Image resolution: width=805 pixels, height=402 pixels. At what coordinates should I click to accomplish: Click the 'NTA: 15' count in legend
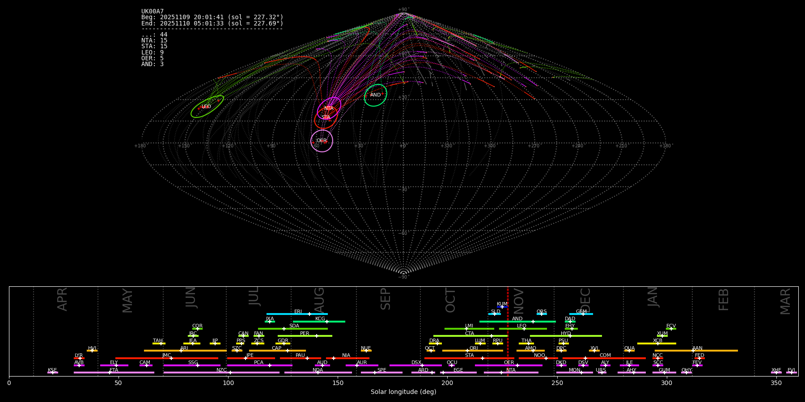point(154,41)
